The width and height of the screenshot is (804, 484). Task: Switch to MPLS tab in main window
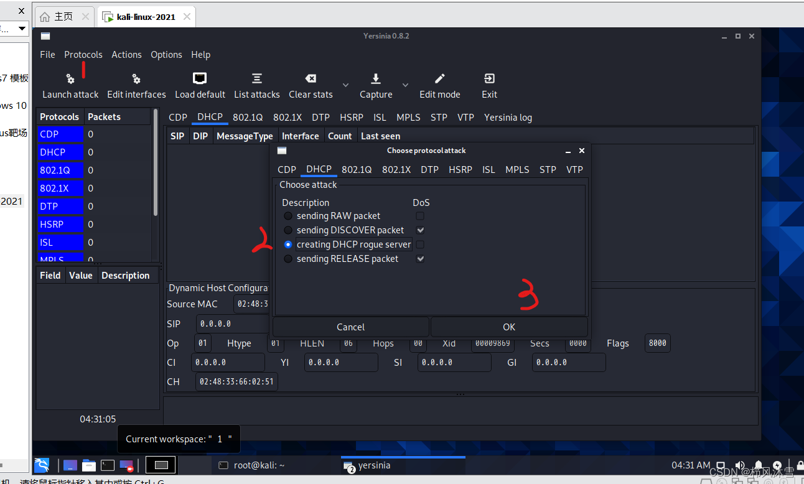click(408, 118)
